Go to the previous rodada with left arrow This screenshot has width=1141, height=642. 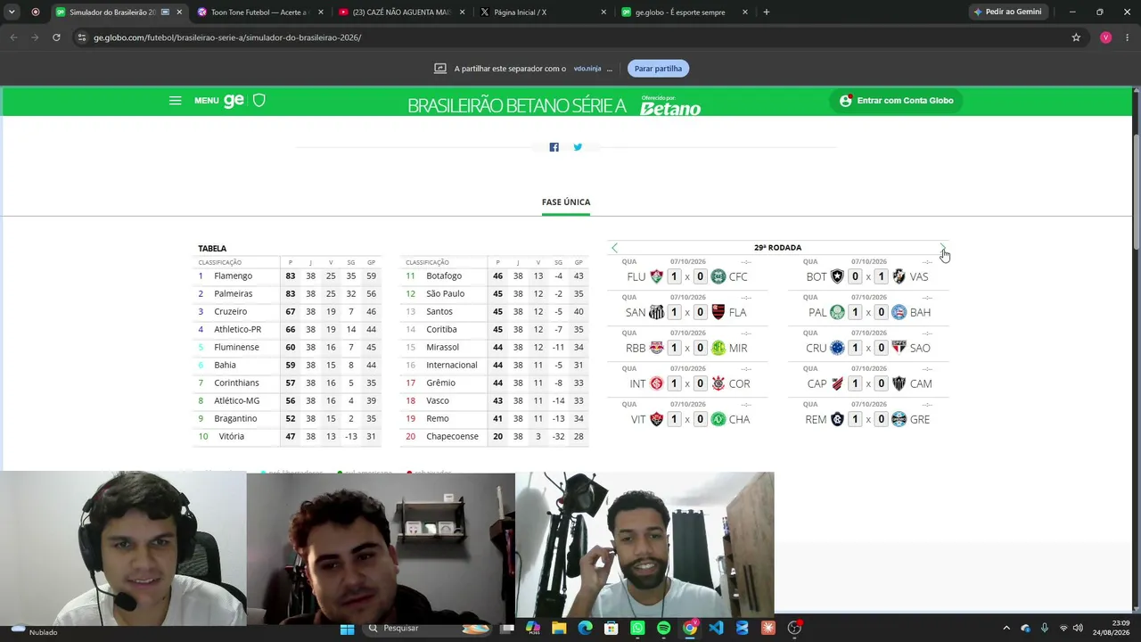pos(614,248)
